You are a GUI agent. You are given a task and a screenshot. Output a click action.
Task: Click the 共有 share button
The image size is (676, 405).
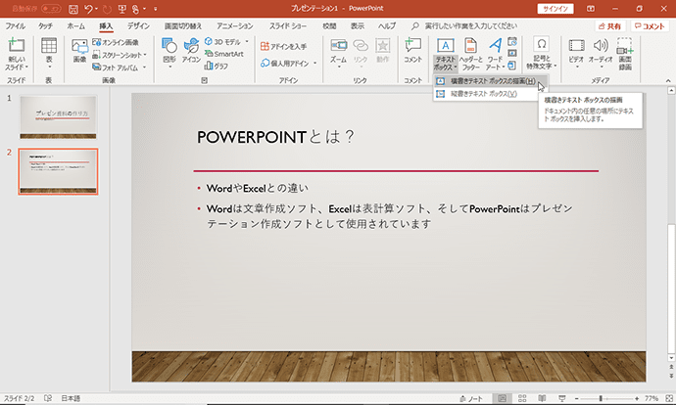pos(610,26)
